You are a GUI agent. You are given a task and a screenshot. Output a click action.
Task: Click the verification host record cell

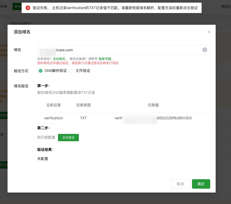pos(53,118)
